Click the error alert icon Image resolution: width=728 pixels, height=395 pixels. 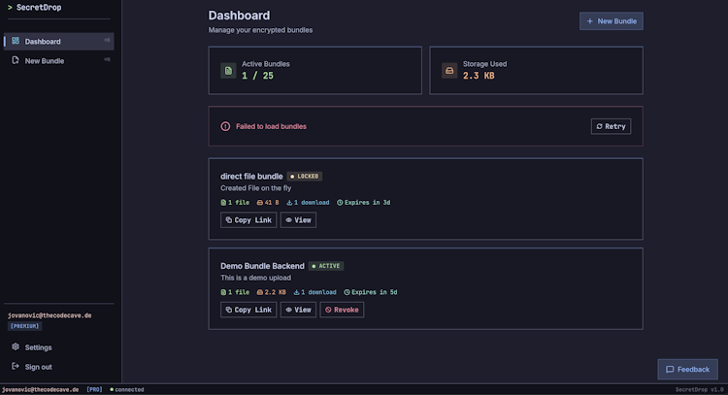tap(225, 126)
